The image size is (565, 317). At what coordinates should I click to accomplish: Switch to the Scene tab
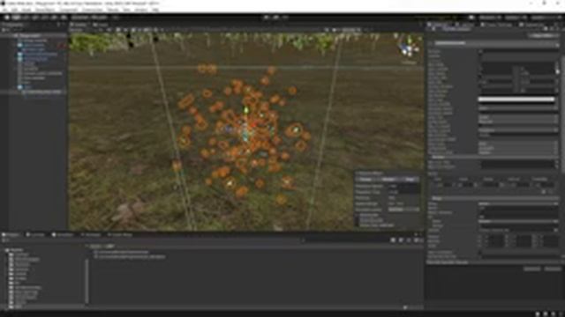(79, 25)
